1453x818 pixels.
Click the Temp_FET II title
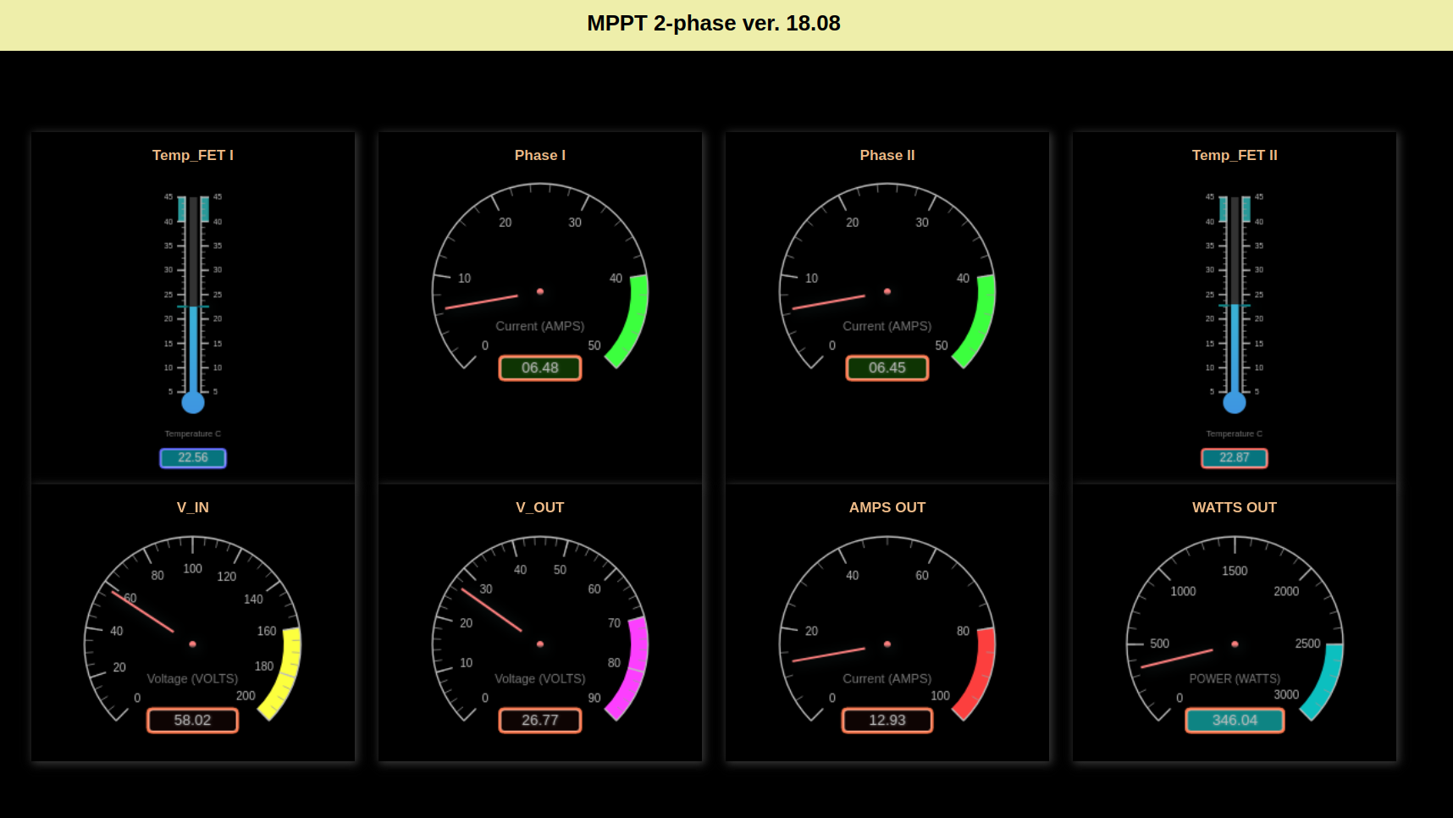pos(1235,155)
